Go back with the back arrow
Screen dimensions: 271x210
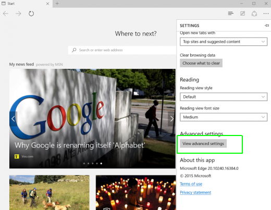click(6, 14)
